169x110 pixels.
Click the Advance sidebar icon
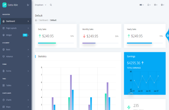[x=4, y=57]
